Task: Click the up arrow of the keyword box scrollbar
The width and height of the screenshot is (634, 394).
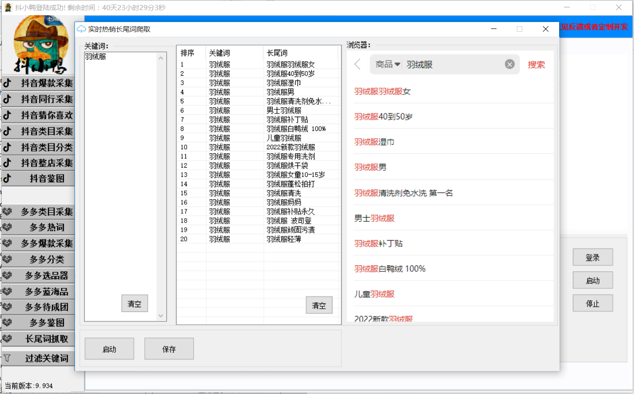Action: [x=161, y=58]
